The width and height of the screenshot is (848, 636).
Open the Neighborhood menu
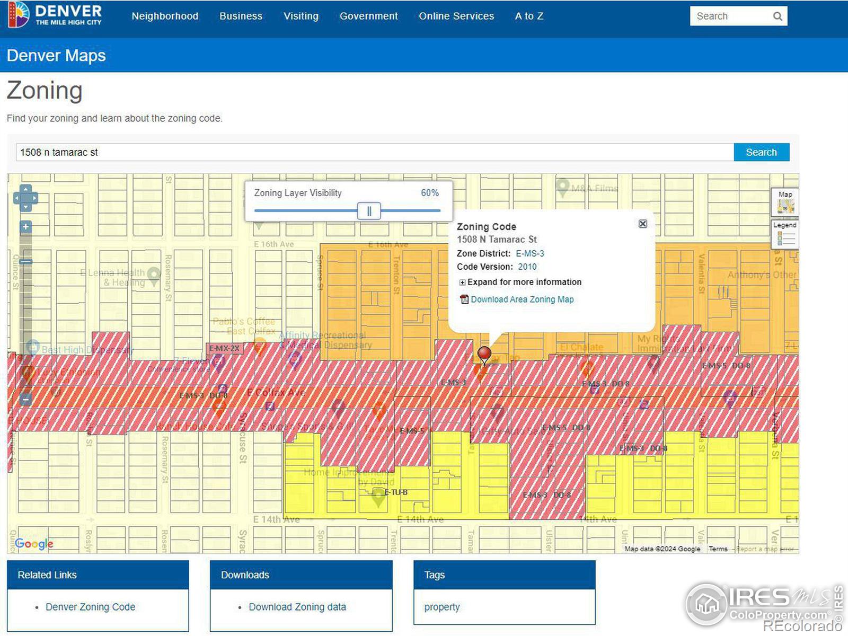click(x=165, y=16)
